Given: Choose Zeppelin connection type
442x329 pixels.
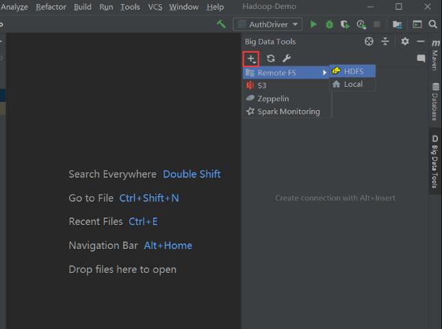Looking at the screenshot, I should (x=272, y=98).
